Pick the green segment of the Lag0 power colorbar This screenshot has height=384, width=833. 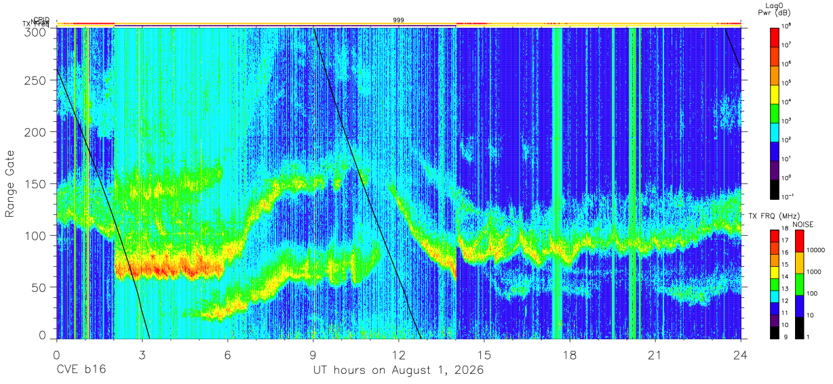coord(774,112)
